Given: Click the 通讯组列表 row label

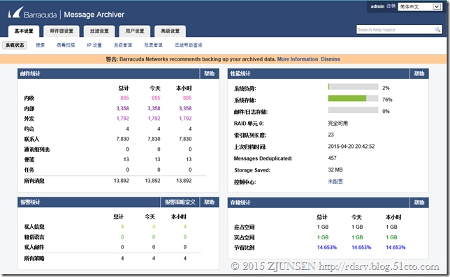Looking at the screenshot, I should (37, 149).
